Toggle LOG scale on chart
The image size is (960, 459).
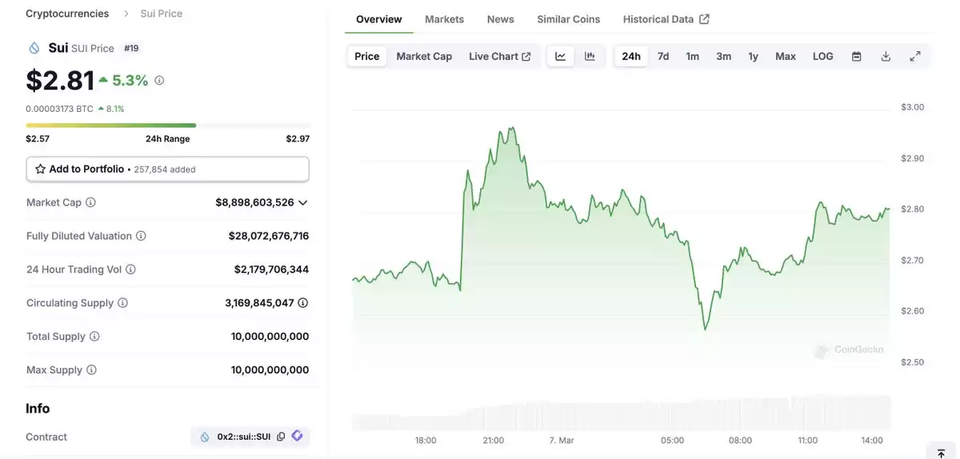pos(823,56)
